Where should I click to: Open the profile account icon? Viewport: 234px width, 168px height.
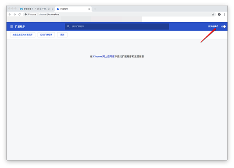219,14
